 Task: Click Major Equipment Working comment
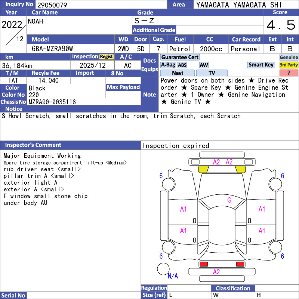tap(42, 156)
